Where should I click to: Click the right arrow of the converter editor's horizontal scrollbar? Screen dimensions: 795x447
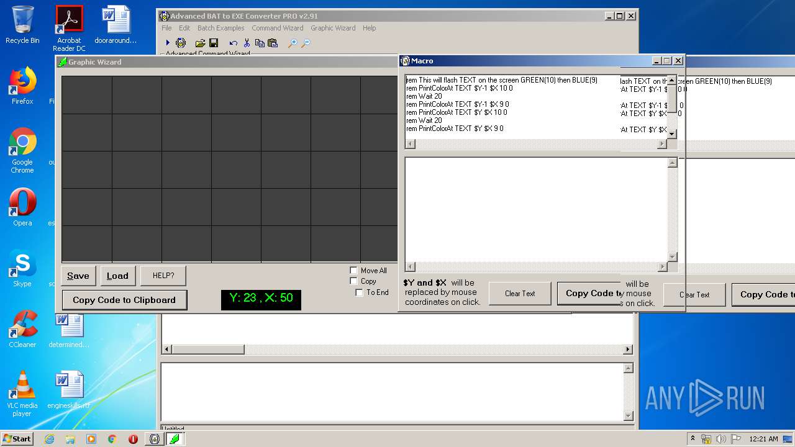point(628,350)
